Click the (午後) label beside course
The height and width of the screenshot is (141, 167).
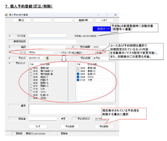tap(99, 53)
